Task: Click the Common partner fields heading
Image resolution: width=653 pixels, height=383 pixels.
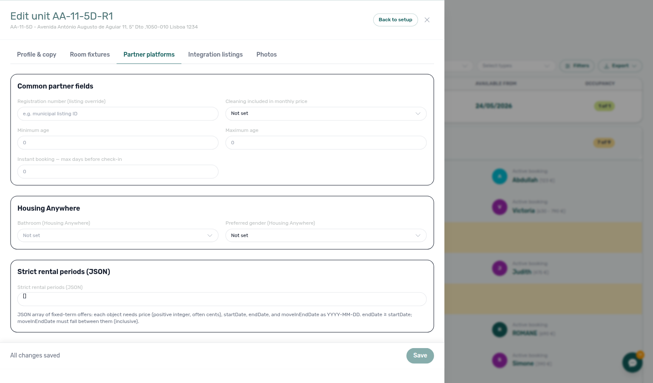Action: [x=55, y=86]
